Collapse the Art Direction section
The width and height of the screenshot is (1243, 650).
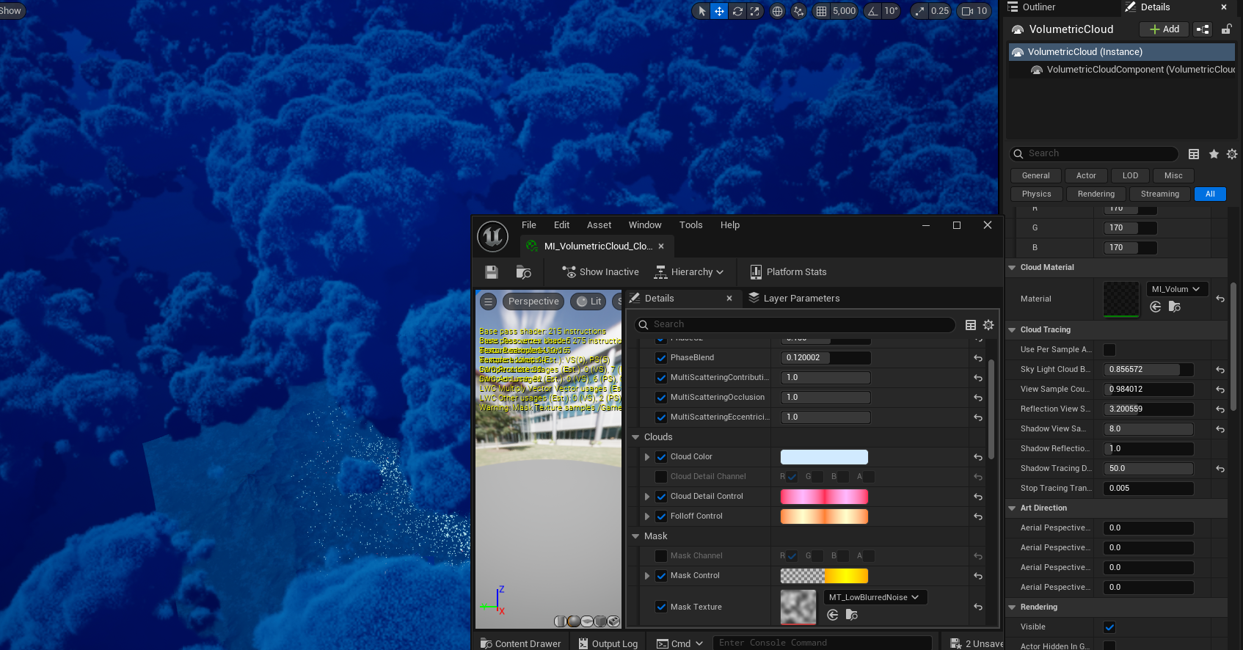pos(1013,508)
